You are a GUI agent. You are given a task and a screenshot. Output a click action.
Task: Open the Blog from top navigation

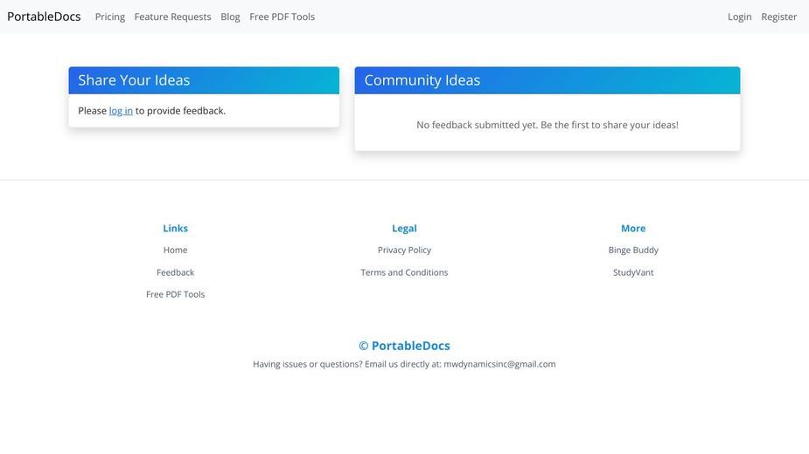230,17
